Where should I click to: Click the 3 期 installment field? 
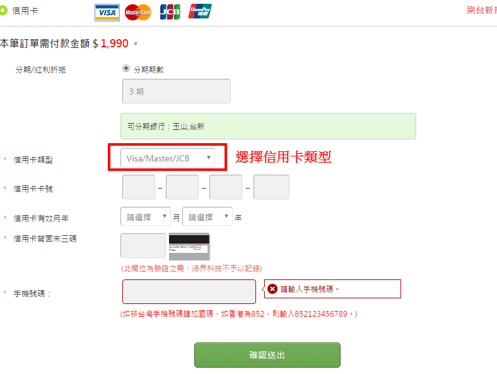pos(176,91)
